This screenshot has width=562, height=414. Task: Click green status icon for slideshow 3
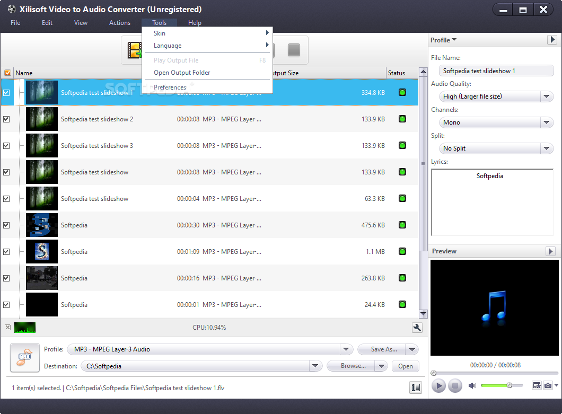pyautogui.click(x=402, y=146)
